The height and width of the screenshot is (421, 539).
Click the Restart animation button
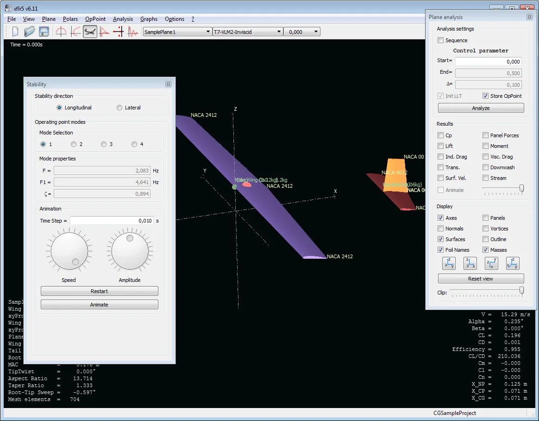tap(100, 291)
